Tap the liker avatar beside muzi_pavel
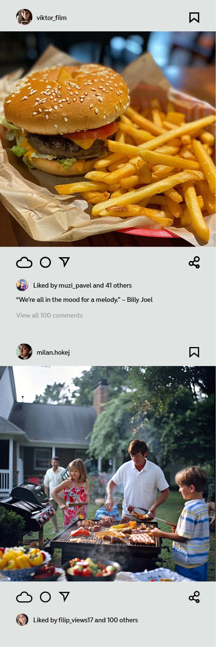Viewport: 216px width, 647px height. (x=22, y=285)
